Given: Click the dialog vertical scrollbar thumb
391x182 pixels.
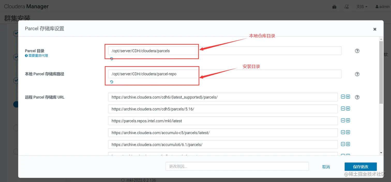Looking at the screenshot, I should pyautogui.click(x=381, y=72).
